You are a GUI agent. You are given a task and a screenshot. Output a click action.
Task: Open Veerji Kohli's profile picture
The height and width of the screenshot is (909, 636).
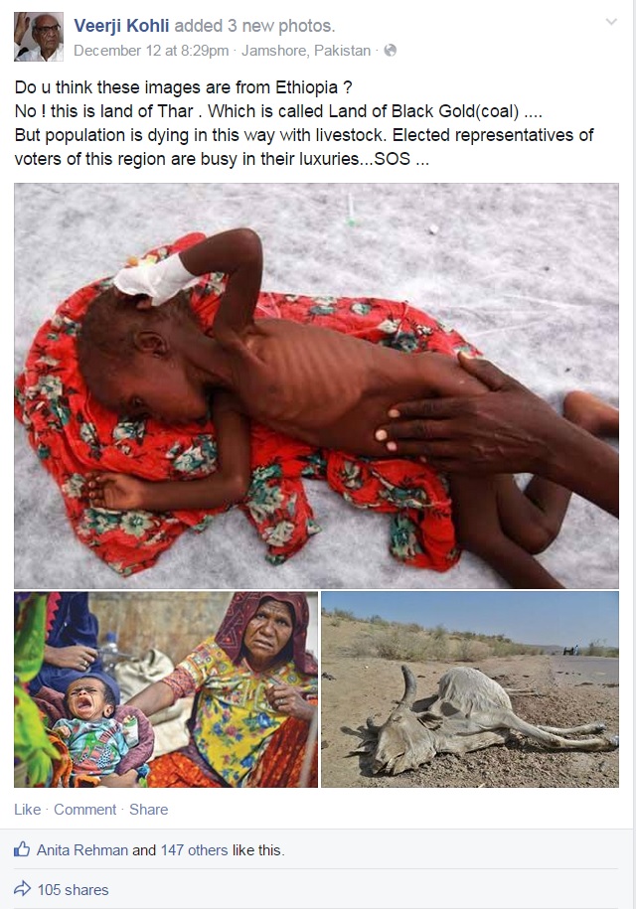tap(39, 37)
